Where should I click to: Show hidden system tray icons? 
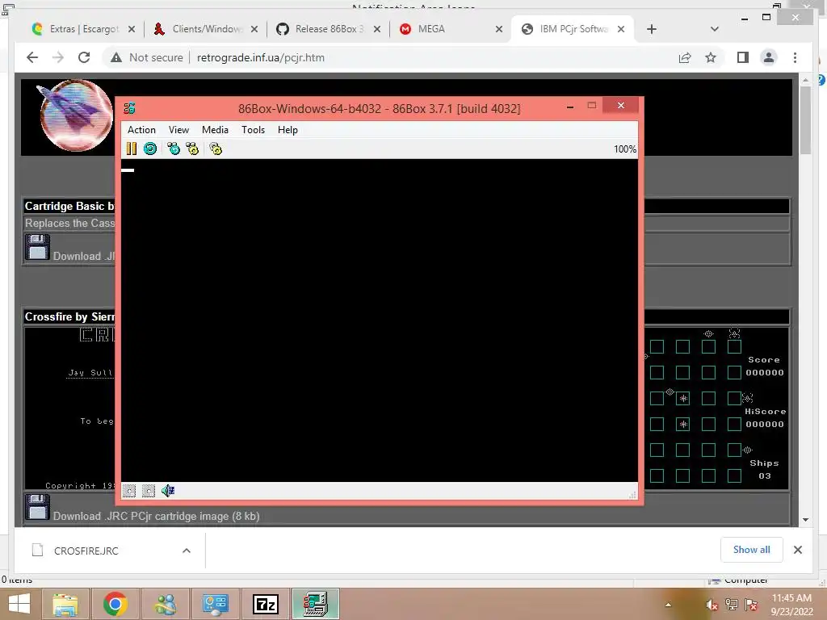pyautogui.click(x=668, y=605)
